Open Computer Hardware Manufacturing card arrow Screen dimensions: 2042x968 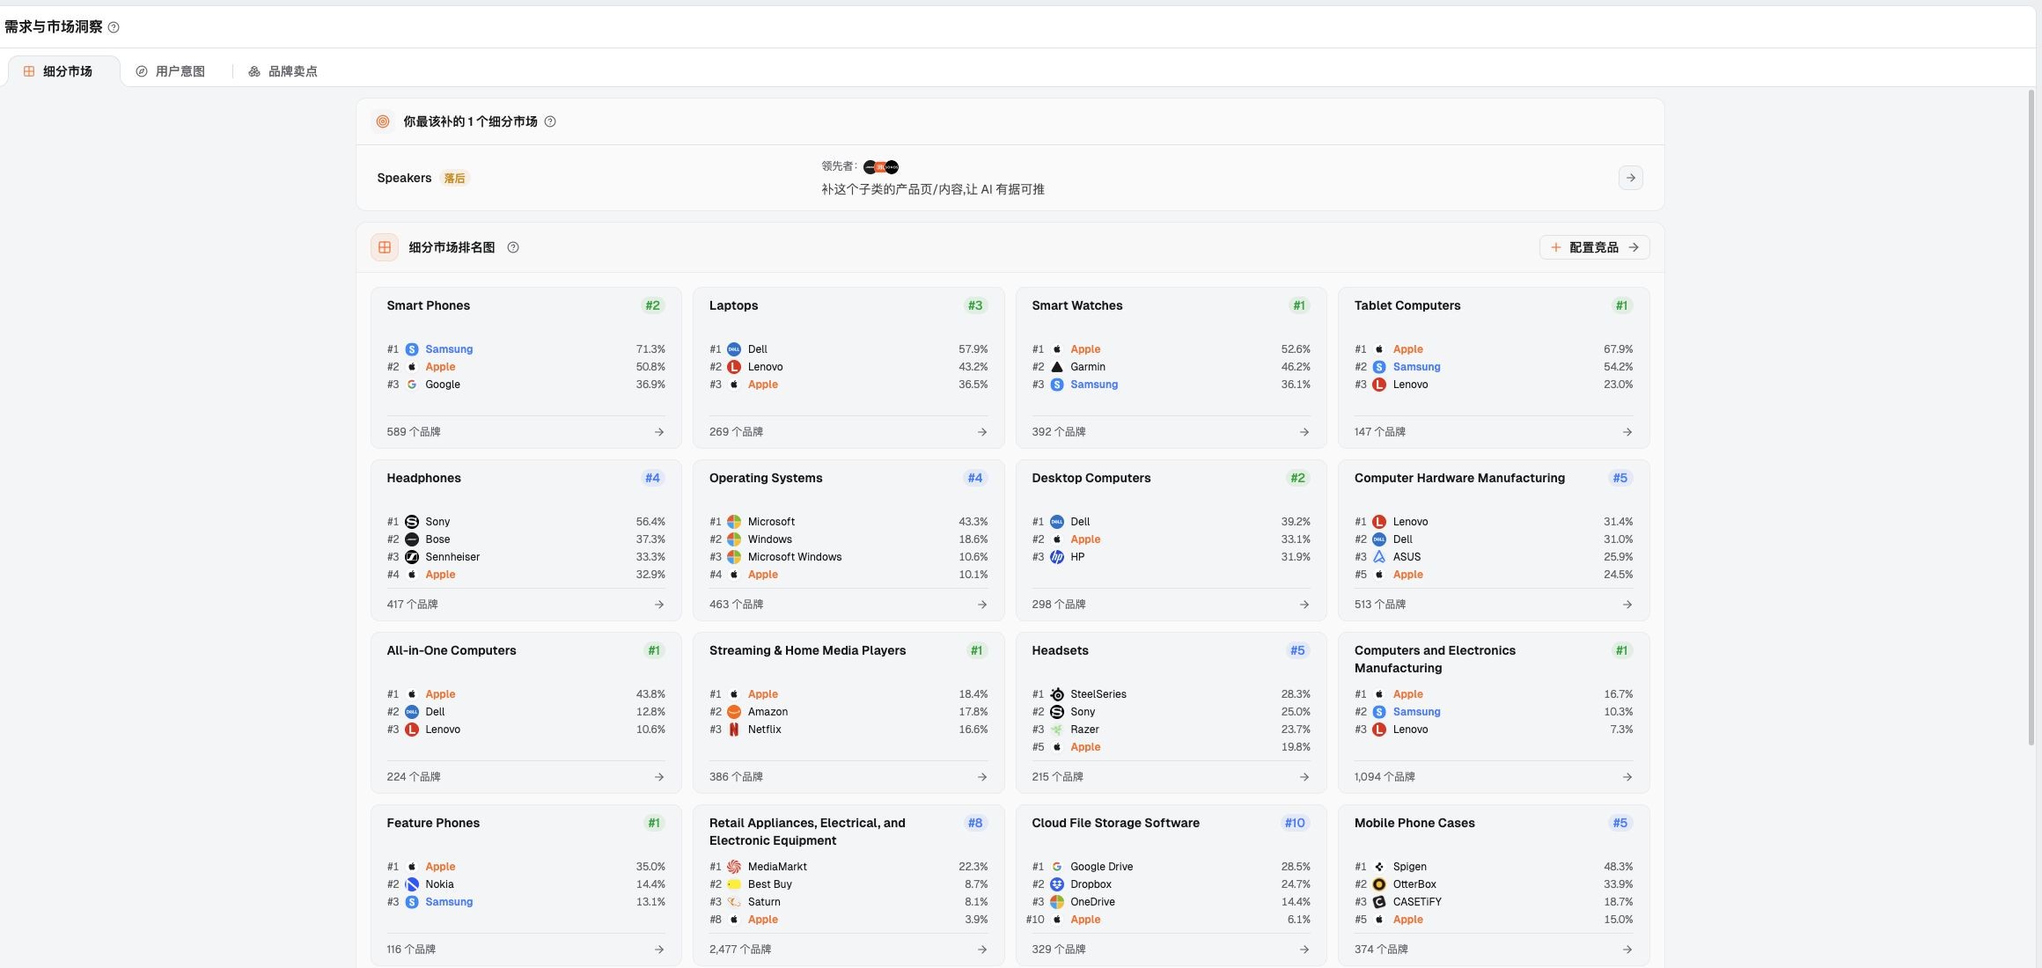(x=1627, y=605)
